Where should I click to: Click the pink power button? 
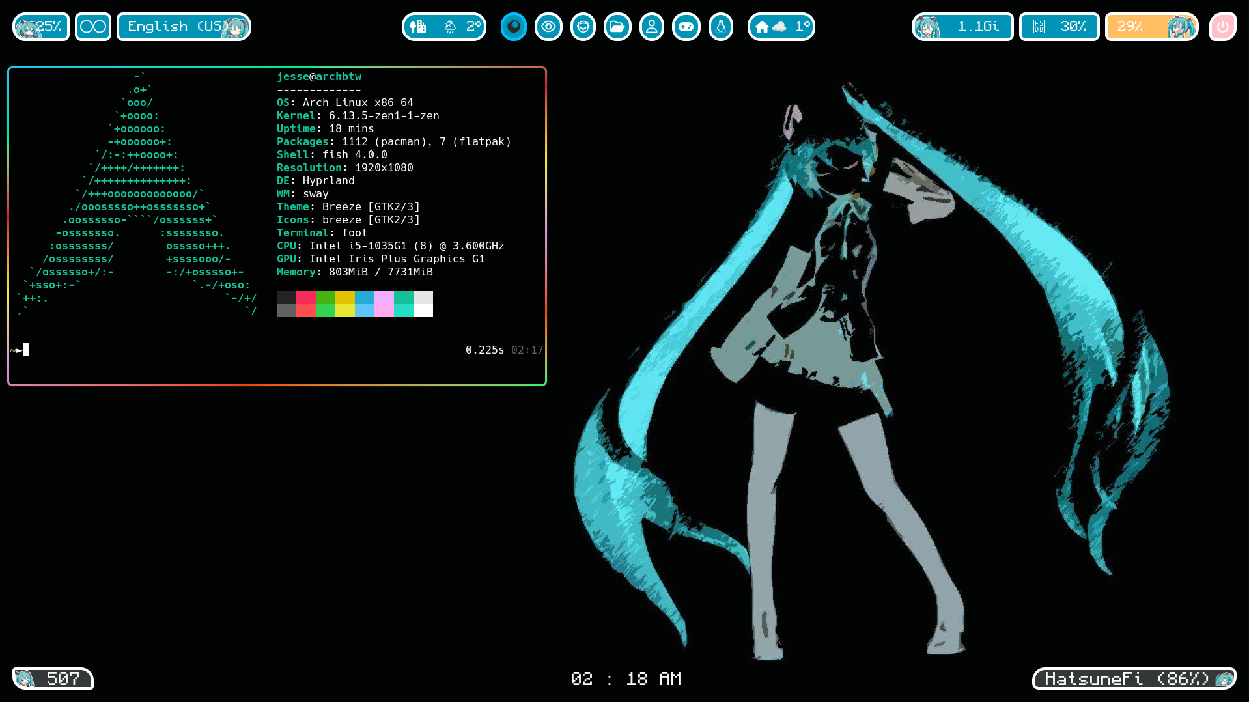click(x=1222, y=27)
